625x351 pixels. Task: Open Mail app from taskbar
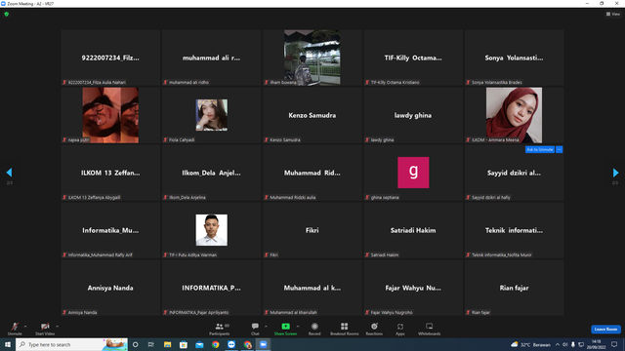[199, 344]
